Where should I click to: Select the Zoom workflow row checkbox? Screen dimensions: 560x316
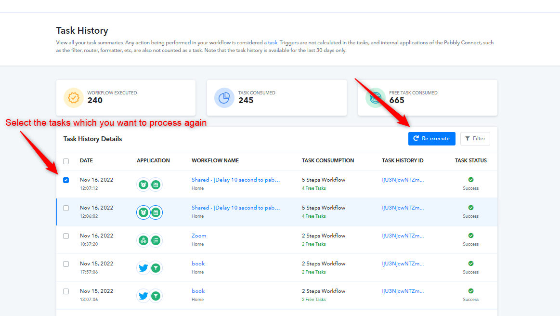click(x=66, y=236)
